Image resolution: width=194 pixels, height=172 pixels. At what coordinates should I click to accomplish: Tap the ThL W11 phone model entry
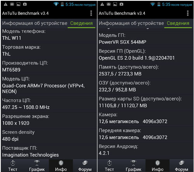(x=49, y=35)
